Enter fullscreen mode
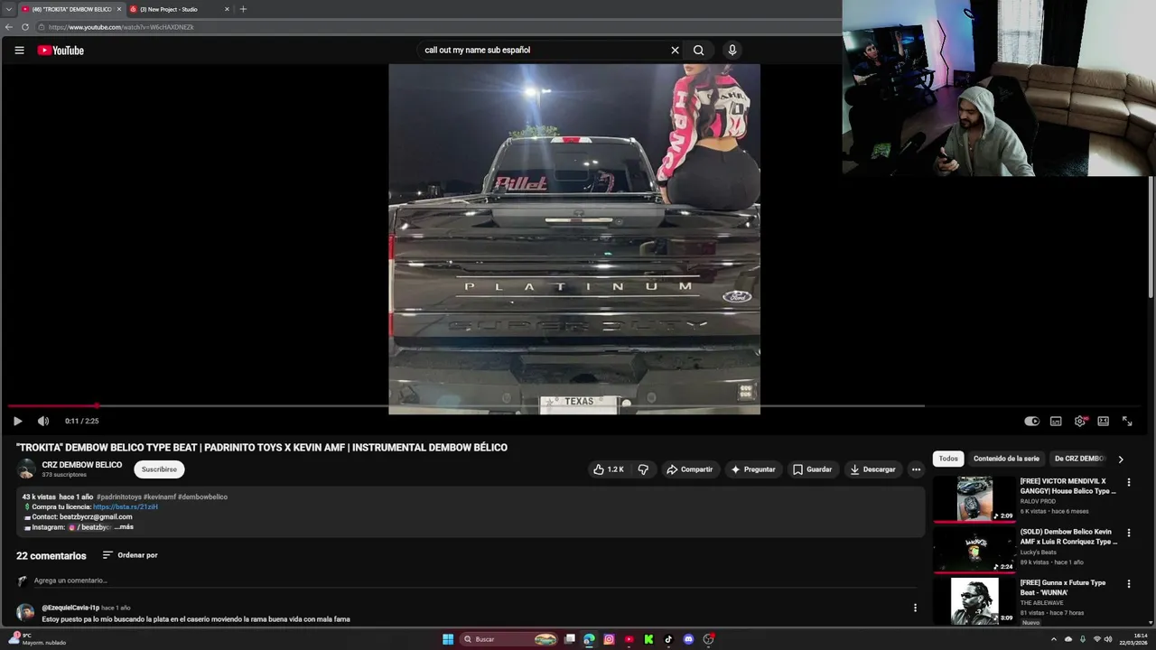This screenshot has width=1156, height=650. [x=1127, y=421]
